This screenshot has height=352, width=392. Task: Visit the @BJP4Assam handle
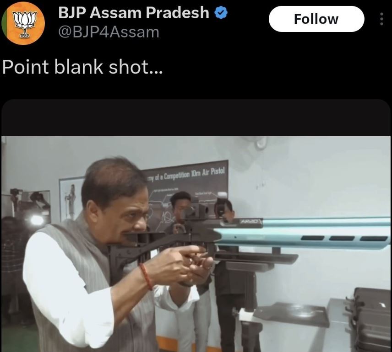coord(109,32)
